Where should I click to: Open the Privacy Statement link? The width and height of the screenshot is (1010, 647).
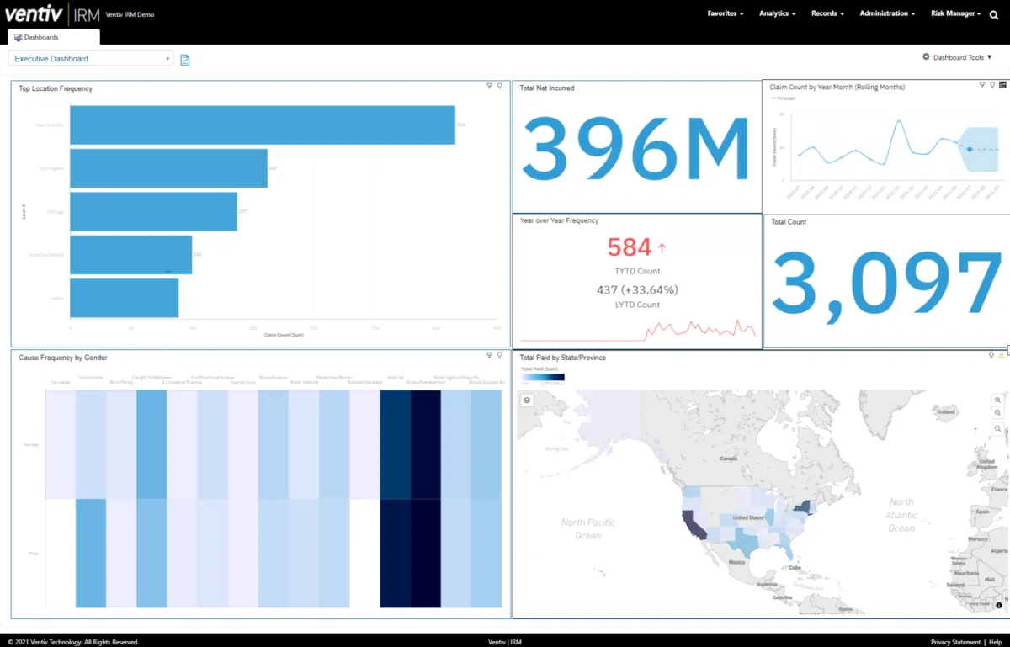pos(955,642)
